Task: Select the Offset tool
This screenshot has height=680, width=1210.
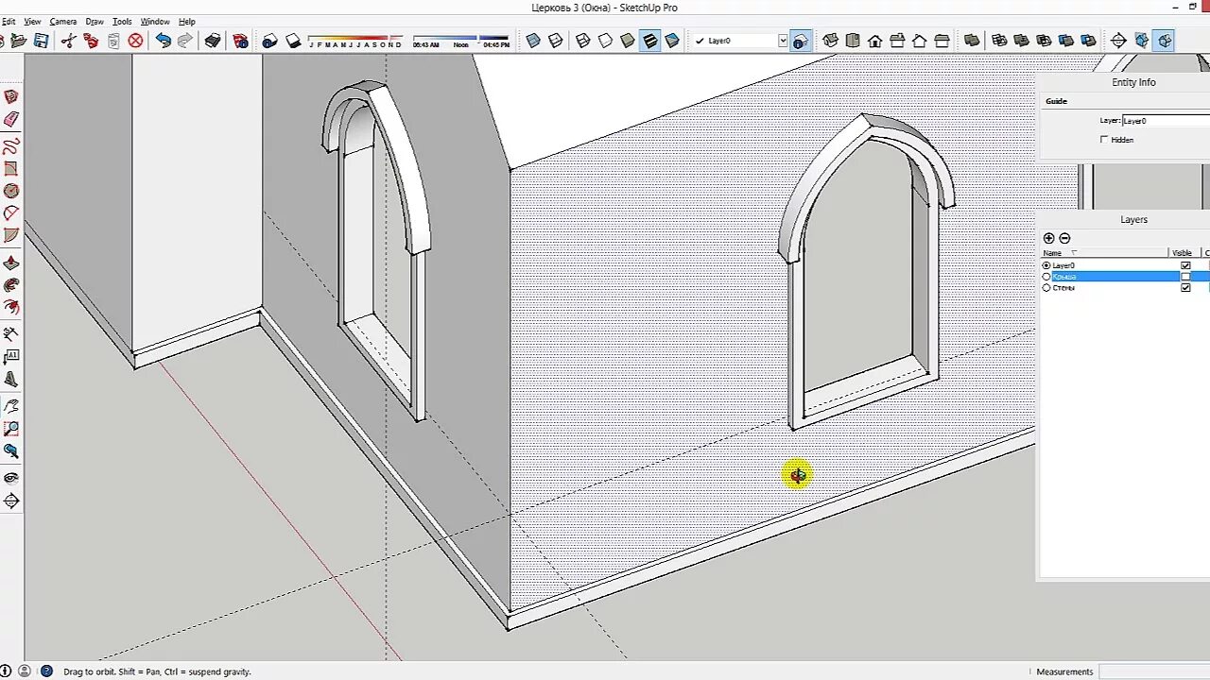Action: pyautogui.click(x=11, y=308)
